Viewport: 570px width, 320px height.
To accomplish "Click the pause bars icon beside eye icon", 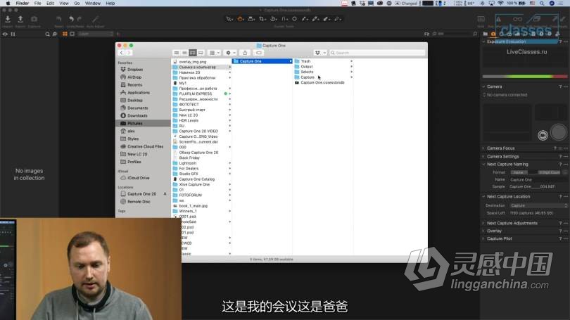I will [x=13, y=34].
